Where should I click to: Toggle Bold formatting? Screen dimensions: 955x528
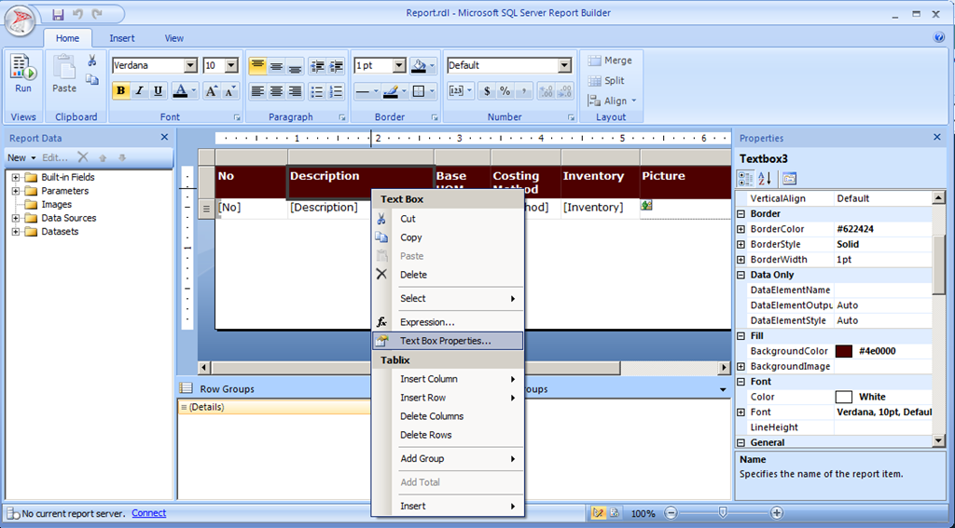(121, 91)
